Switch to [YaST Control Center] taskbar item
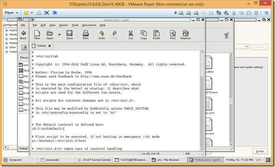Image resolution: width=275 pixels, height=167 pixels. click(x=94, y=160)
